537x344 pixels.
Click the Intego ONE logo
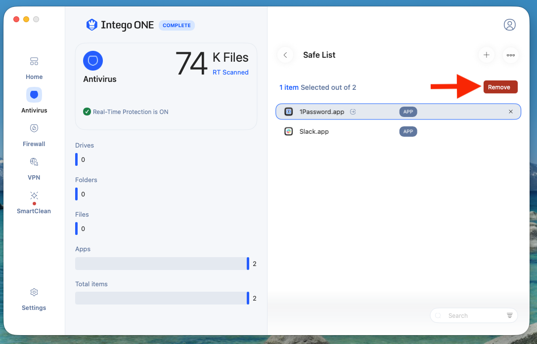[120, 25]
